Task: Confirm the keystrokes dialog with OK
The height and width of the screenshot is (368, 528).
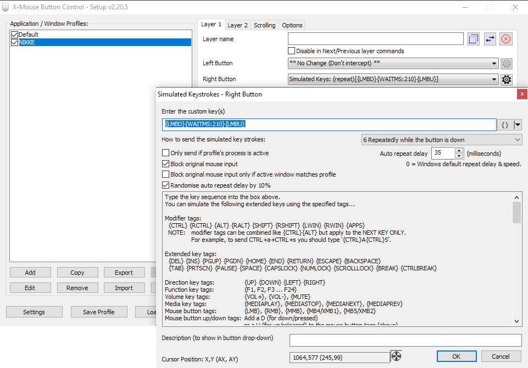Action: coord(456,356)
